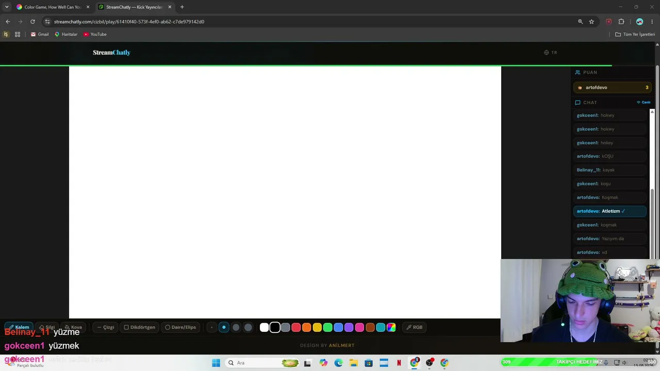The width and height of the screenshot is (660, 371).
Task: Click the PUAN scoreboard people icon
Action: click(x=578, y=73)
